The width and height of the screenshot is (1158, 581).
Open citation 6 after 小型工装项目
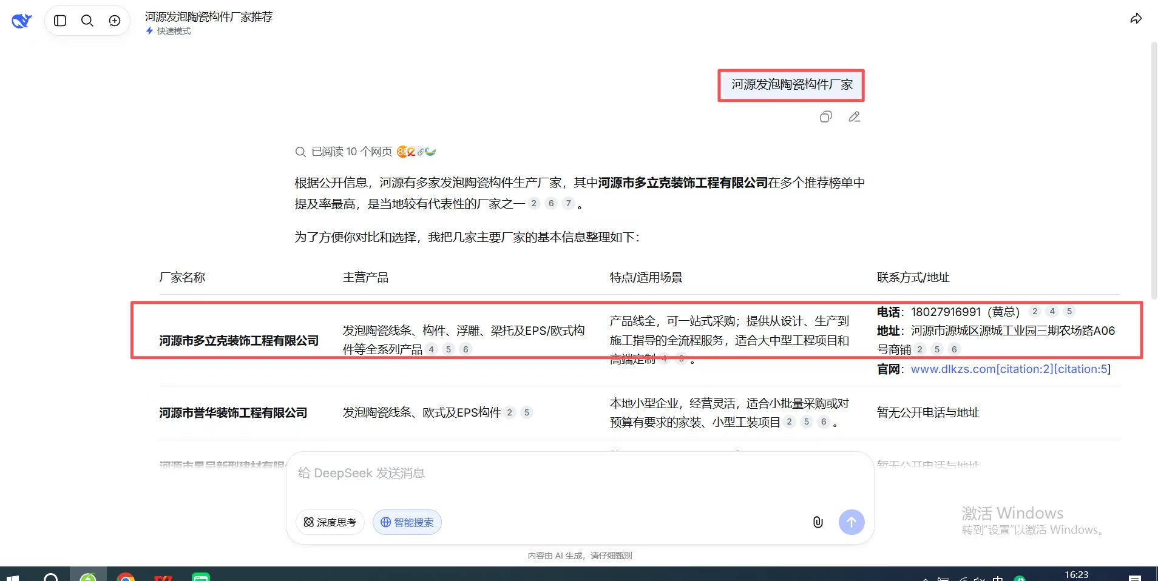pos(824,421)
